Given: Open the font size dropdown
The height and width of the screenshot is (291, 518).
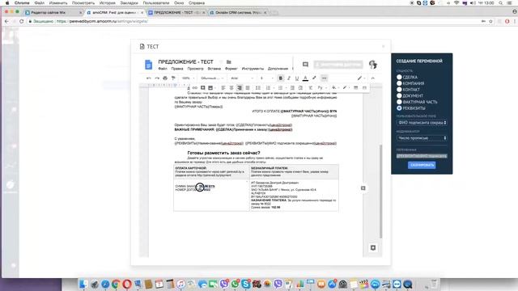Looking at the screenshot, I should (x=266, y=78).
